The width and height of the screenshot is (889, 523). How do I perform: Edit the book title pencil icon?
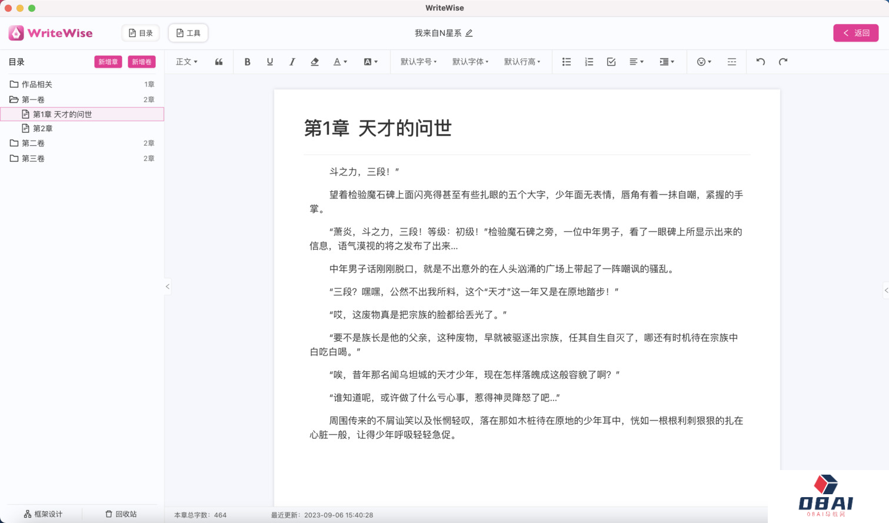469,33
